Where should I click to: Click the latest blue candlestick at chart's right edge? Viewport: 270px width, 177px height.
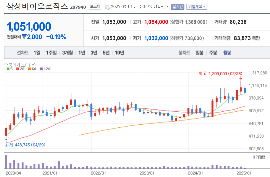tap(245, 90)
